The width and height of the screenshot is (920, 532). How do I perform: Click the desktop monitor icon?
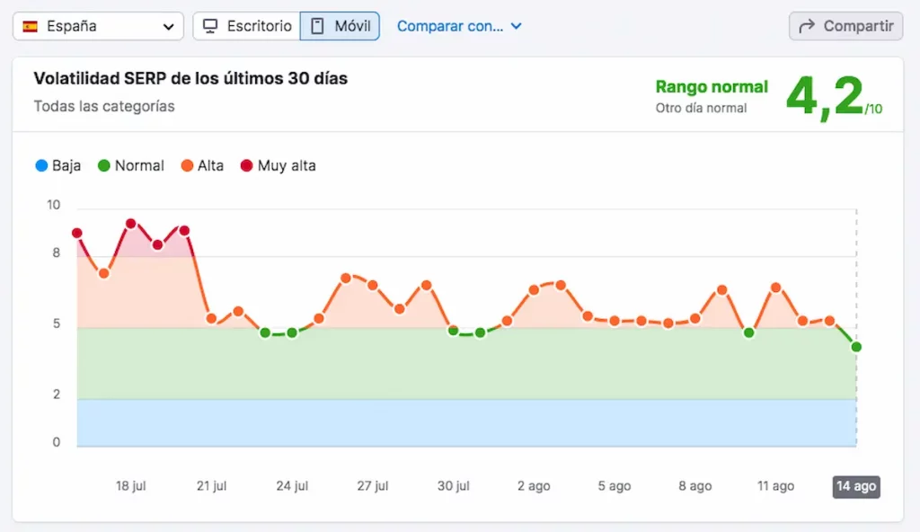[210, 26]
